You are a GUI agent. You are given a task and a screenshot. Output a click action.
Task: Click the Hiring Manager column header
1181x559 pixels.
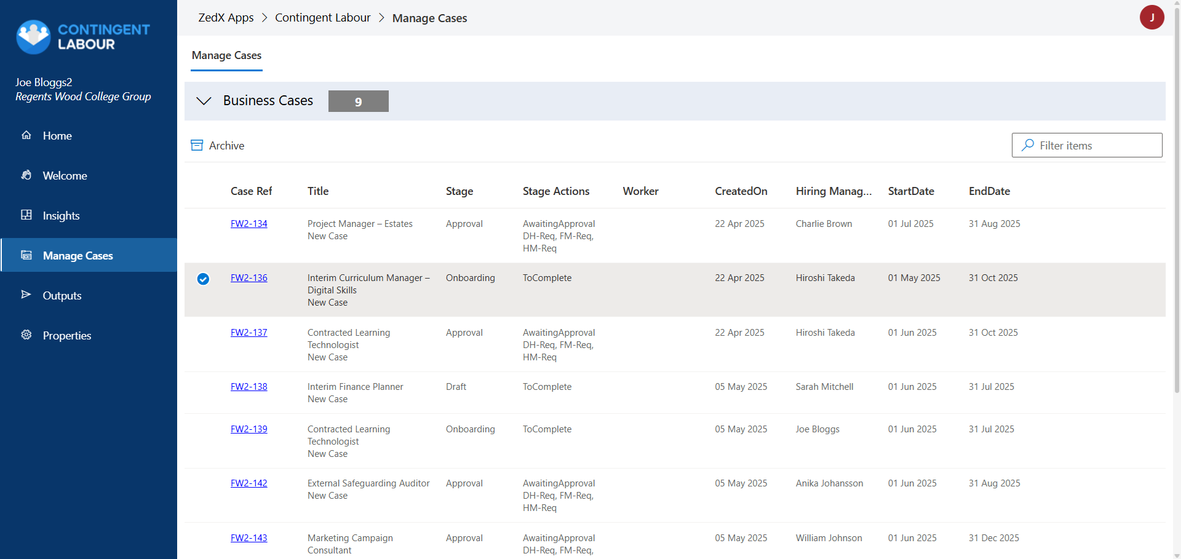tap(833, 191)
